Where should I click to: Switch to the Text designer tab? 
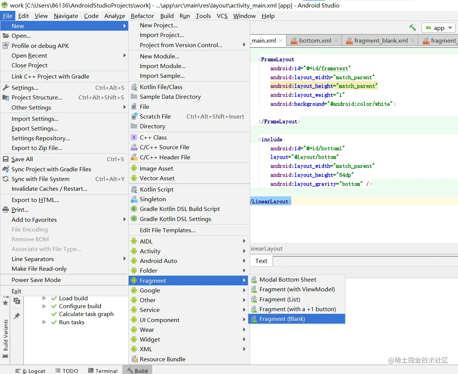point(261,261)
